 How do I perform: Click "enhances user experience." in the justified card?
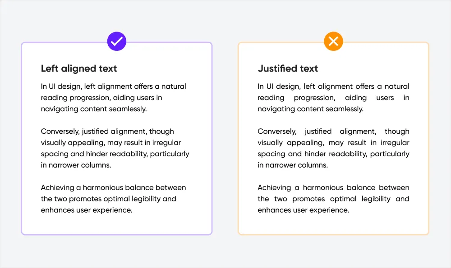coord(303,210)
